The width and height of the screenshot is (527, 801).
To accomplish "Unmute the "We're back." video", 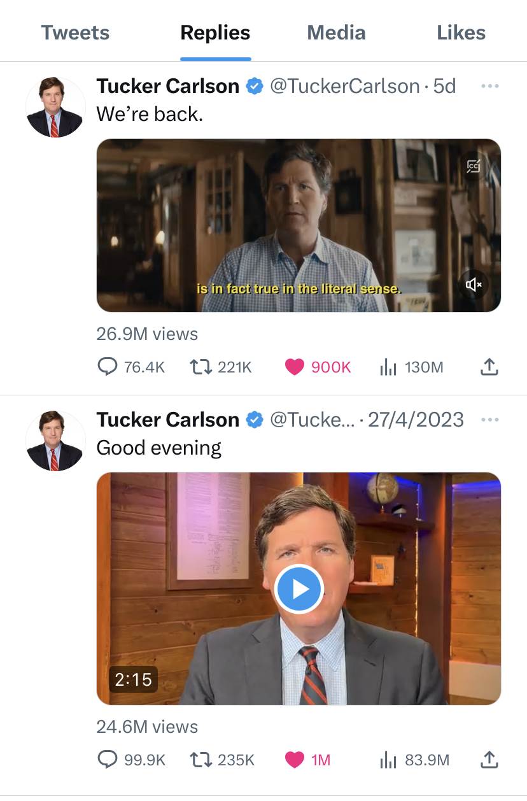I will click(474, 285).
